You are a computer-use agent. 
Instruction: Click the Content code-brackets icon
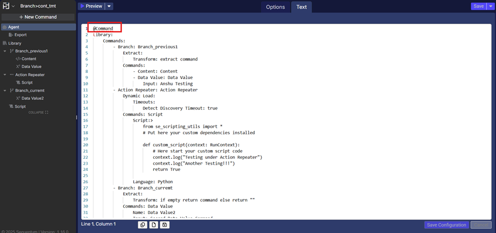18,59
